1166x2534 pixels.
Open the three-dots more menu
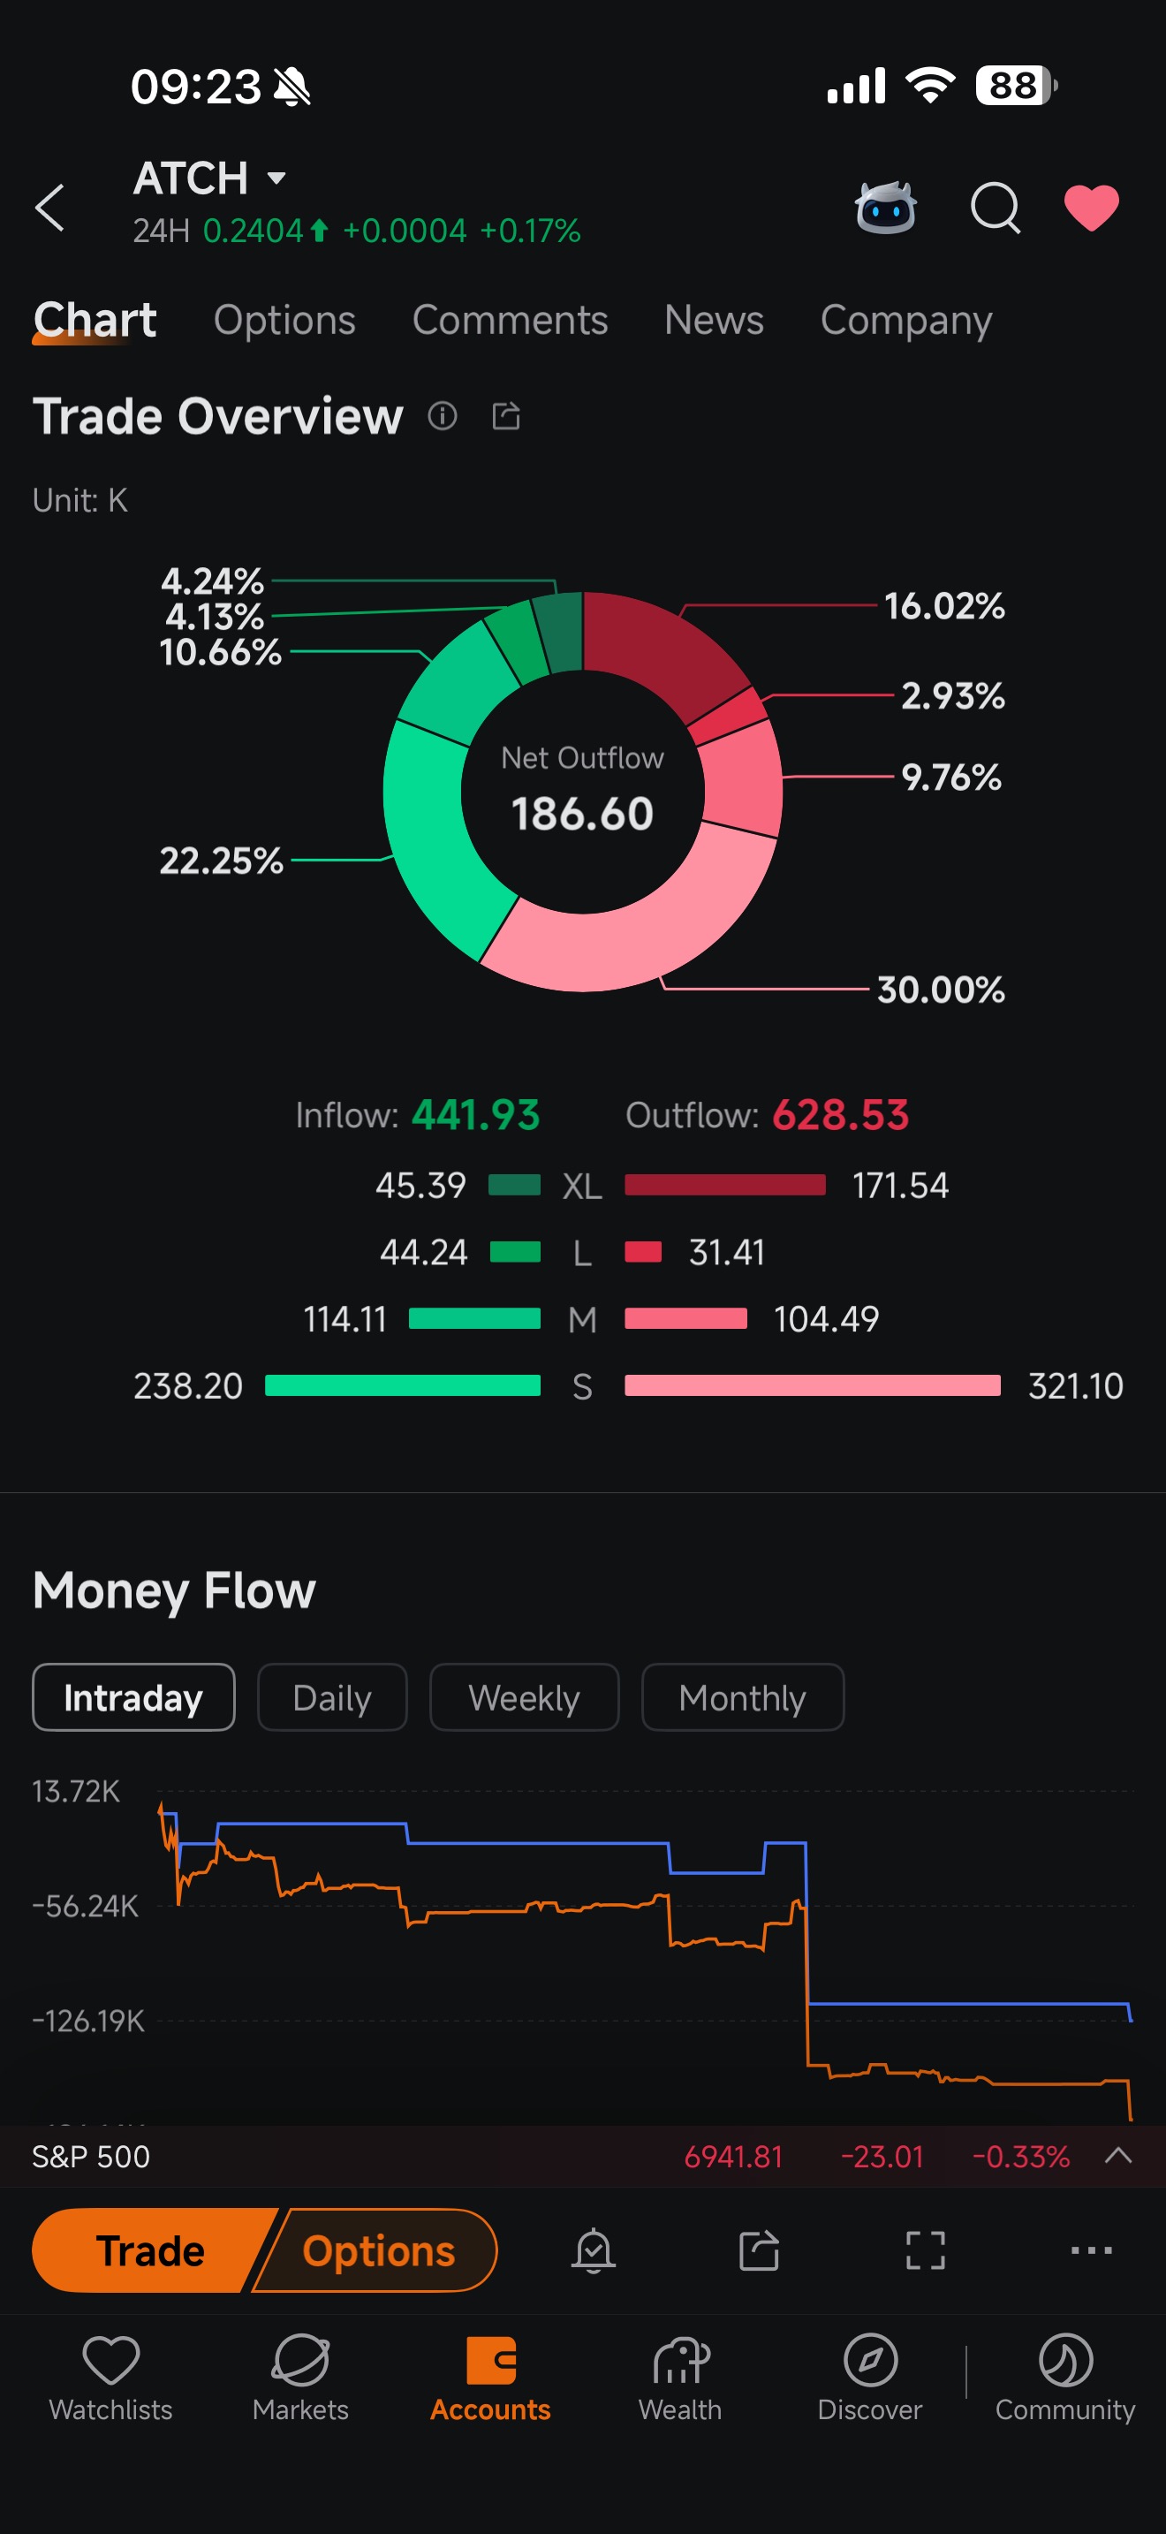point(1091,2250)
